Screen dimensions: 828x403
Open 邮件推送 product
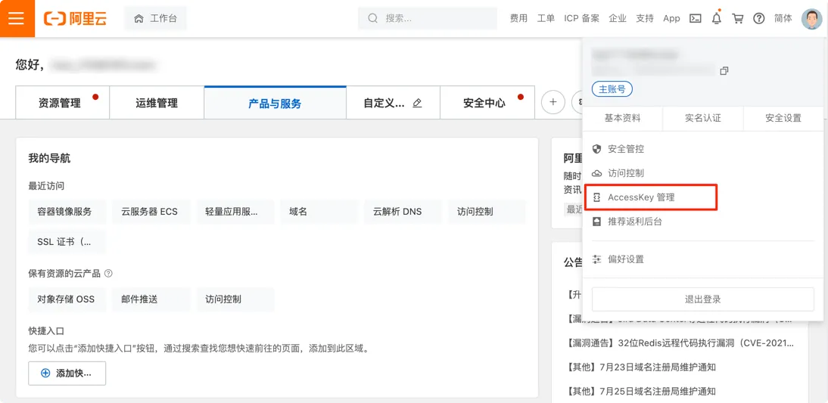151,299
